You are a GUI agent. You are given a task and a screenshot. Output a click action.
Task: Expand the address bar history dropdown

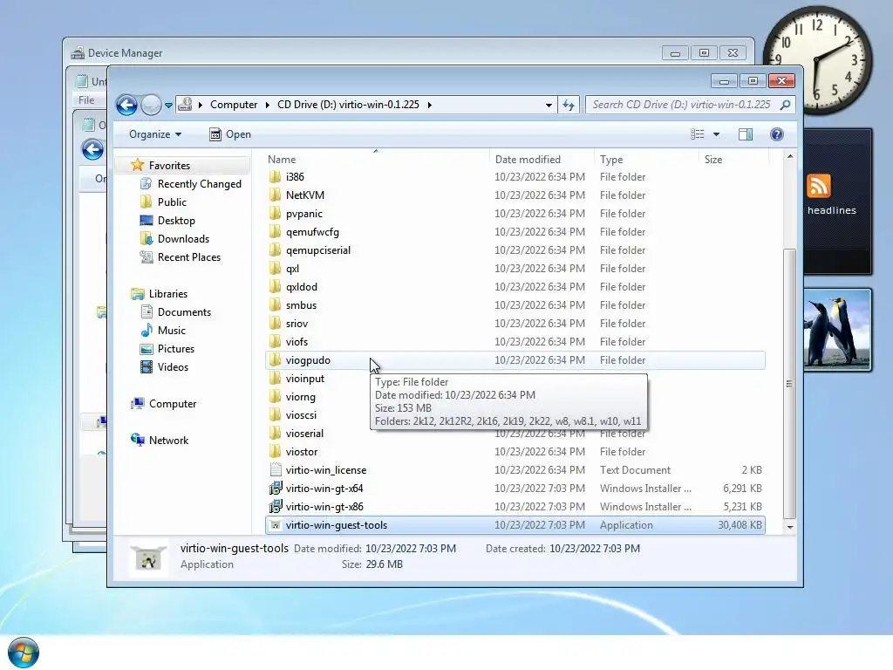pos(549,105)
